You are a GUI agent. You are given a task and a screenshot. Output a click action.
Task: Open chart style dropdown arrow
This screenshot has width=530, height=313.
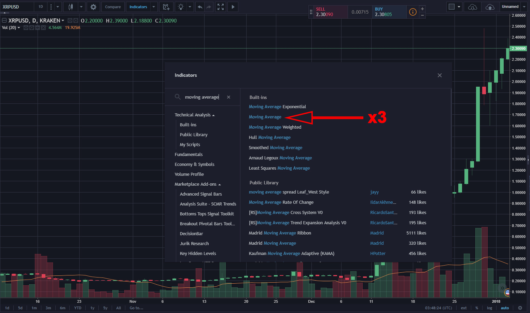coord(81,7)
